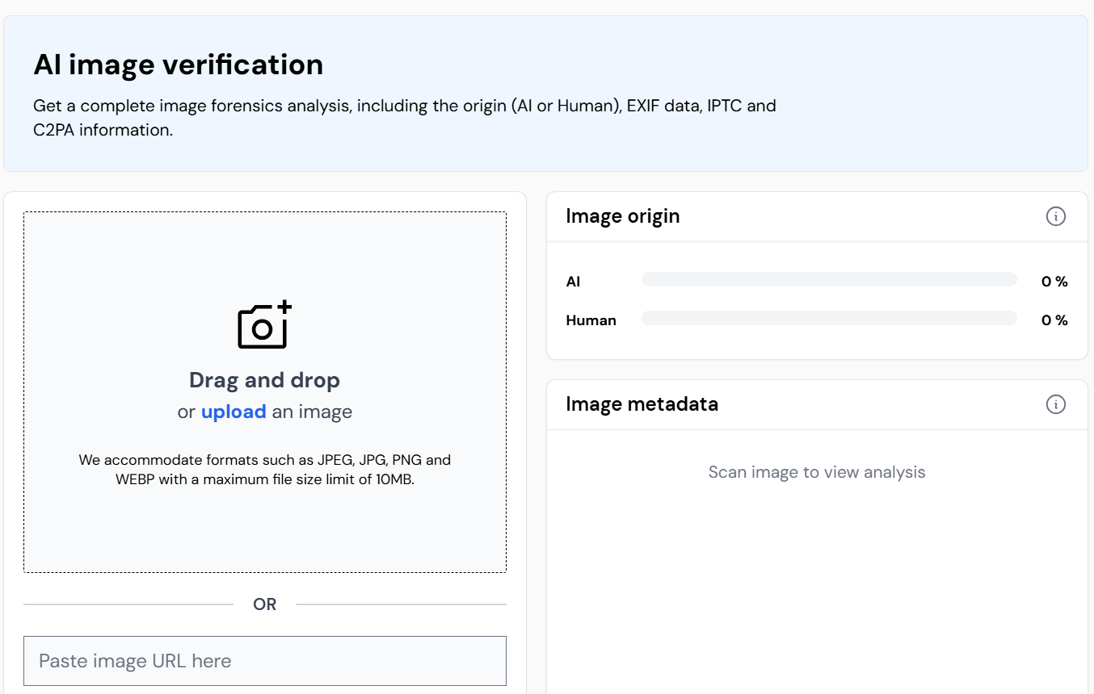Image resolution: width=1094 pixels, height=694 pixels.
Task: Open info icon next to Image metadata
Action: tap(1055, 404)
